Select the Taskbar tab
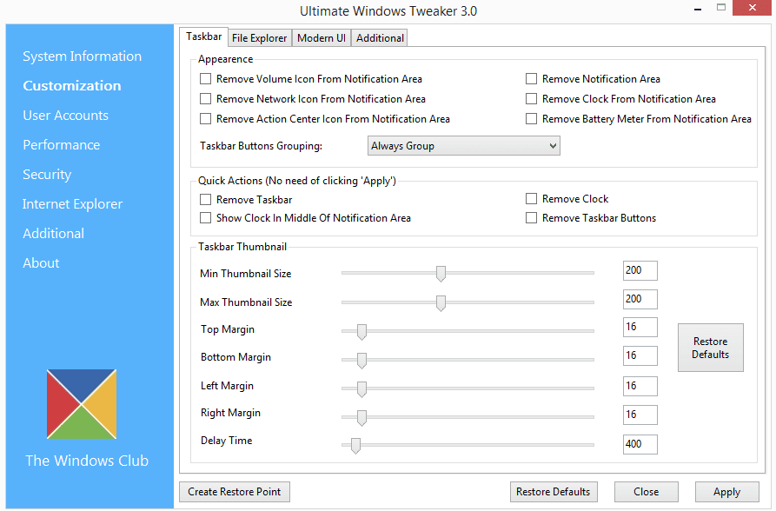Image resolution: width=776 pixels, height=511 pixels. click(x=203, y=37)
